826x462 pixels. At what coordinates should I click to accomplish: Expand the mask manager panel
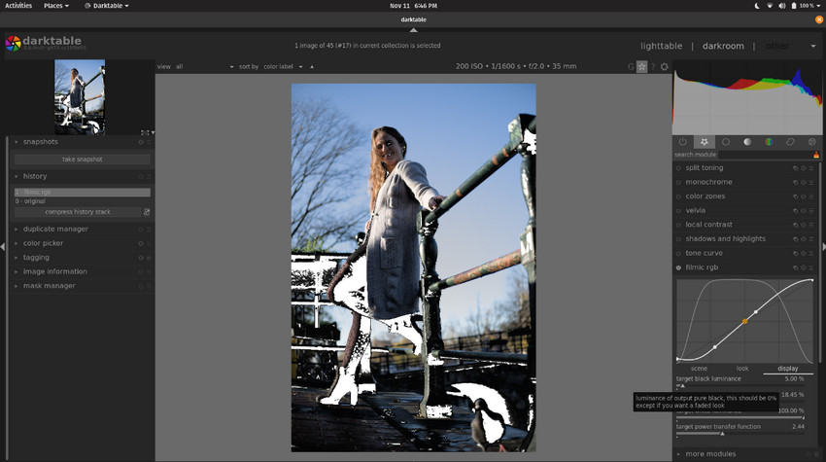(16, 286)
